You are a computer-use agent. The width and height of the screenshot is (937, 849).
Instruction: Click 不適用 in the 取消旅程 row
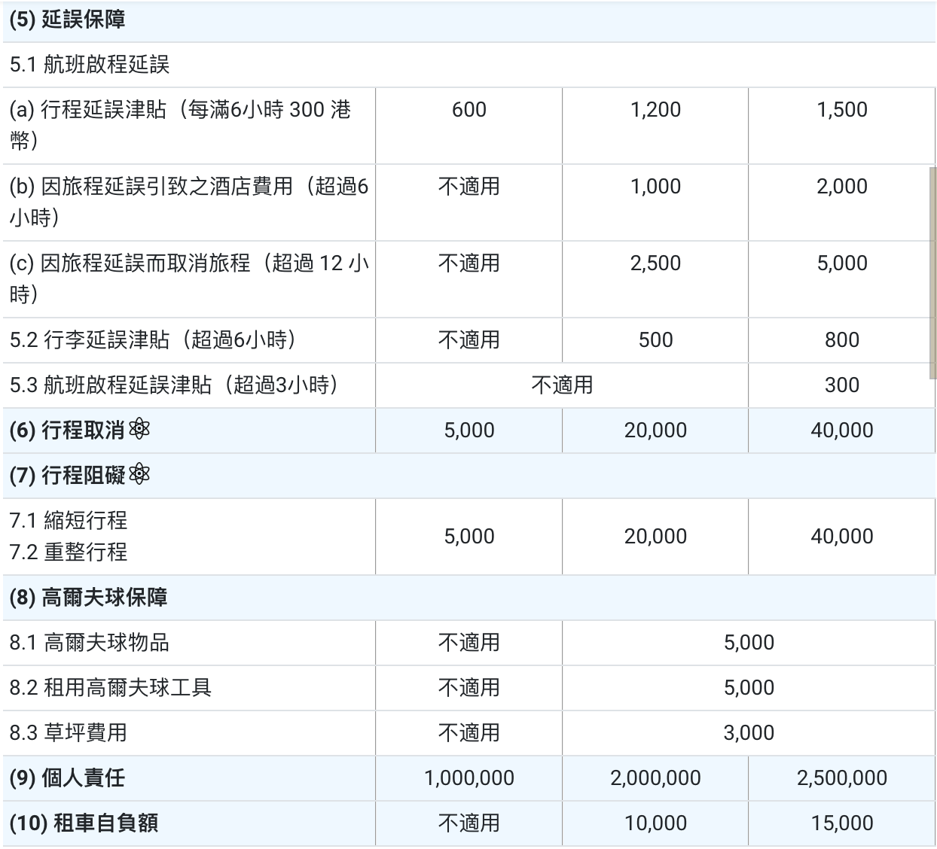pos(469,263)
